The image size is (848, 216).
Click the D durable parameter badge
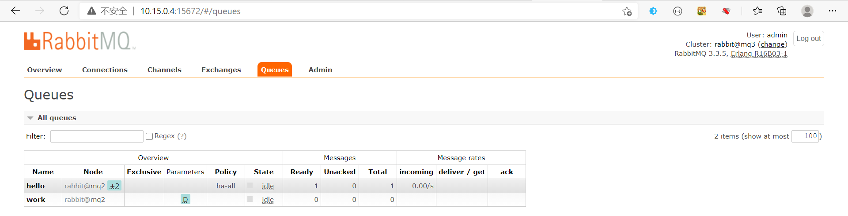click(x=185, y=200)
